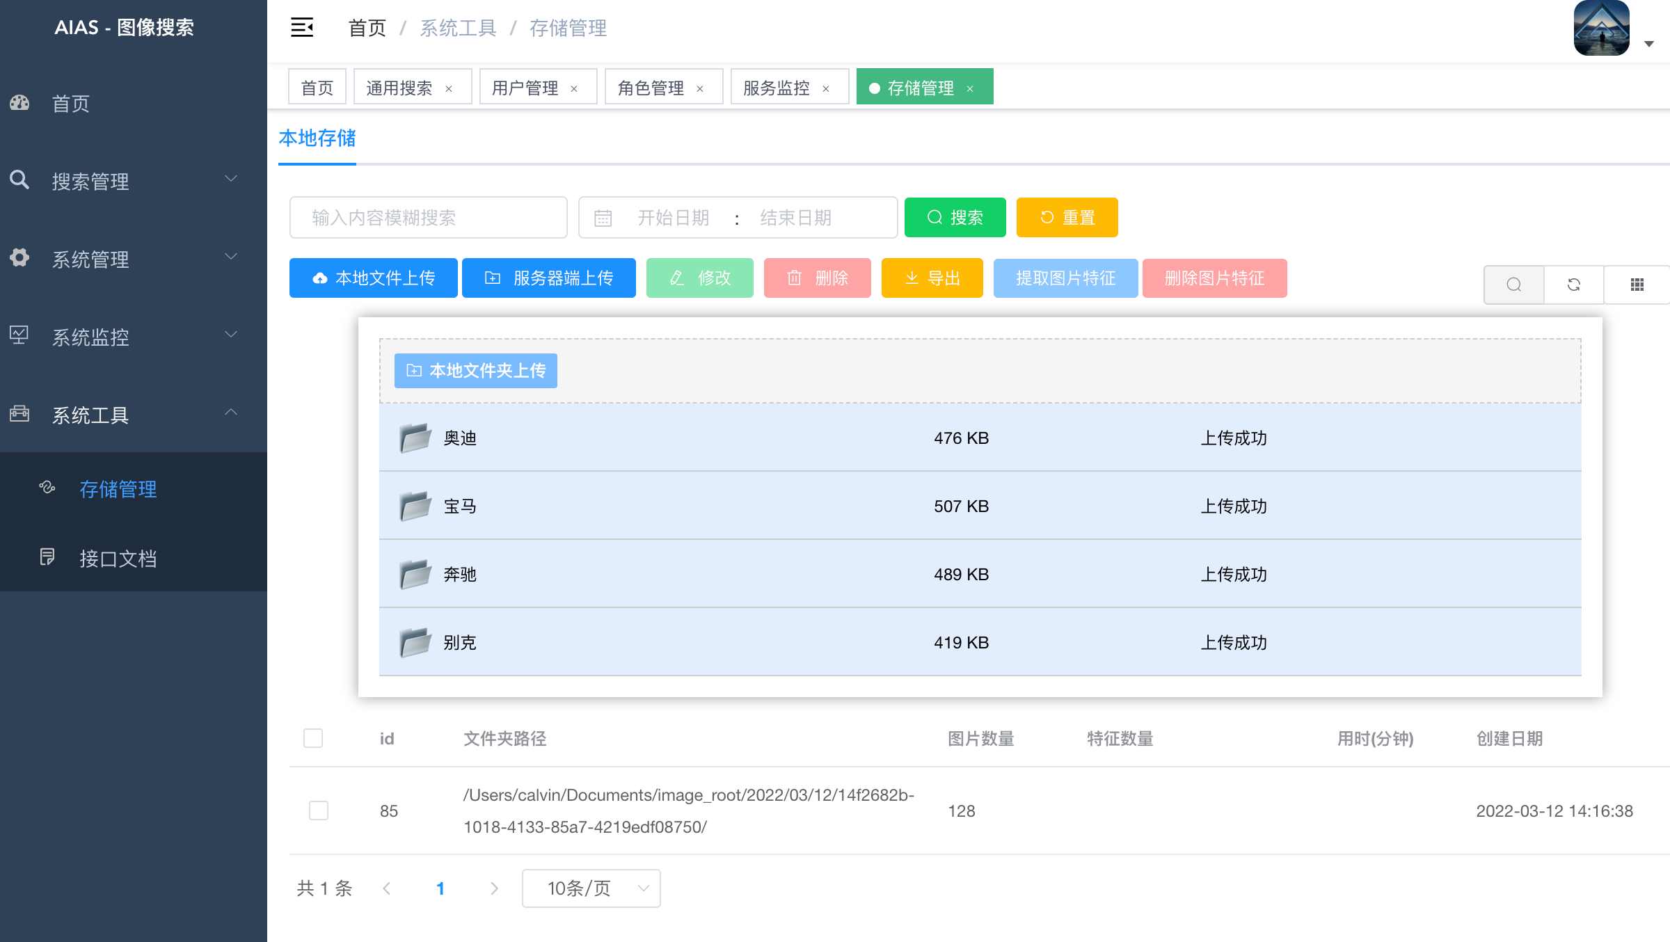Click the round search toggle icon at table right
Screen dimensions: 1670x942
[x=1513, y=285]
